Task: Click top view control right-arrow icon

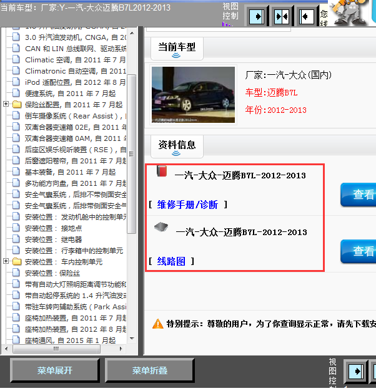Action: coord(257,17)
